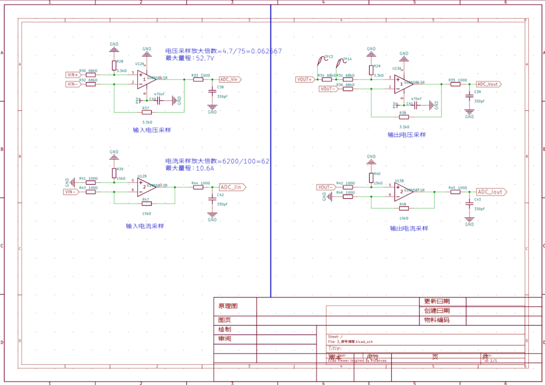Select the ADC_Iout output label

[x=492, y=192]
